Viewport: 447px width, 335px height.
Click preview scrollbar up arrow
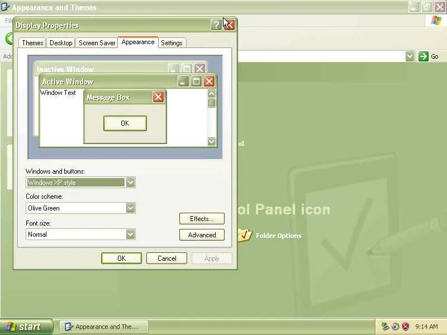point(212,93)
